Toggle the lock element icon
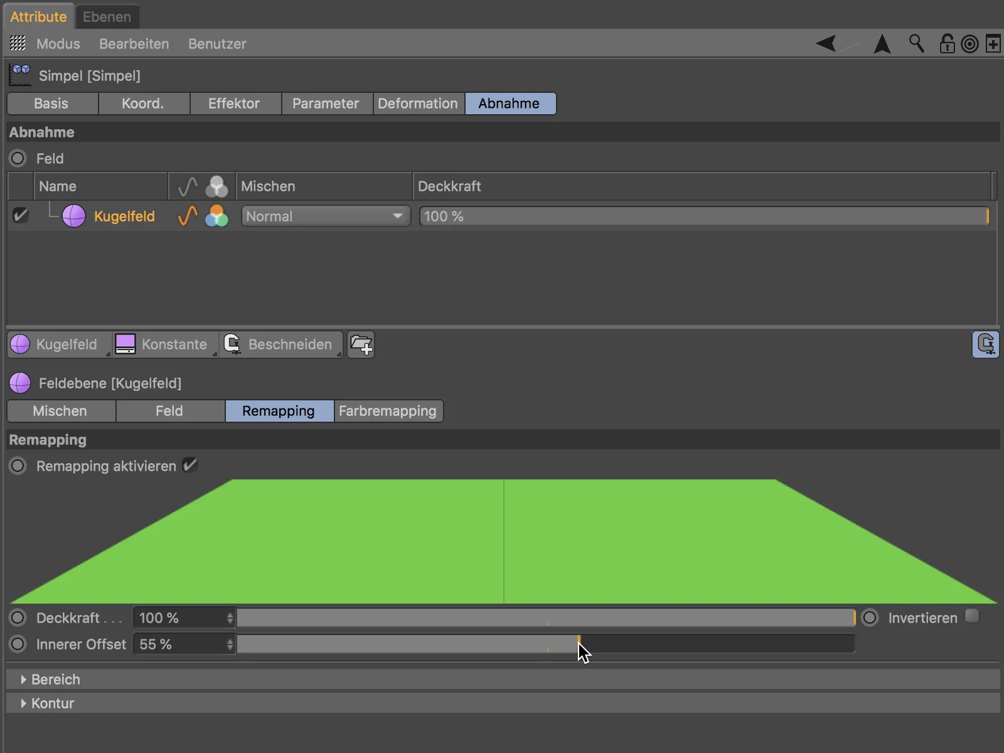 click(x=947, y=44)
